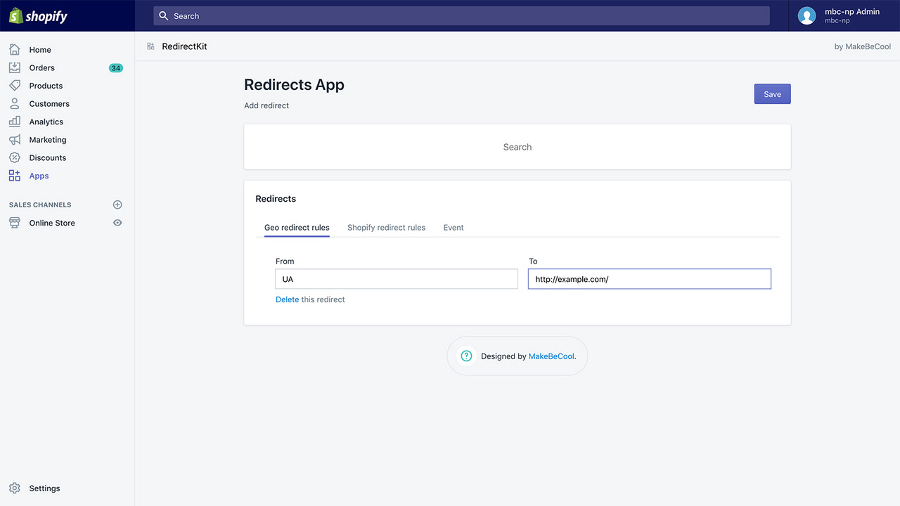Click the Apps grid icon beside RedirectKit

click(150, 46)
